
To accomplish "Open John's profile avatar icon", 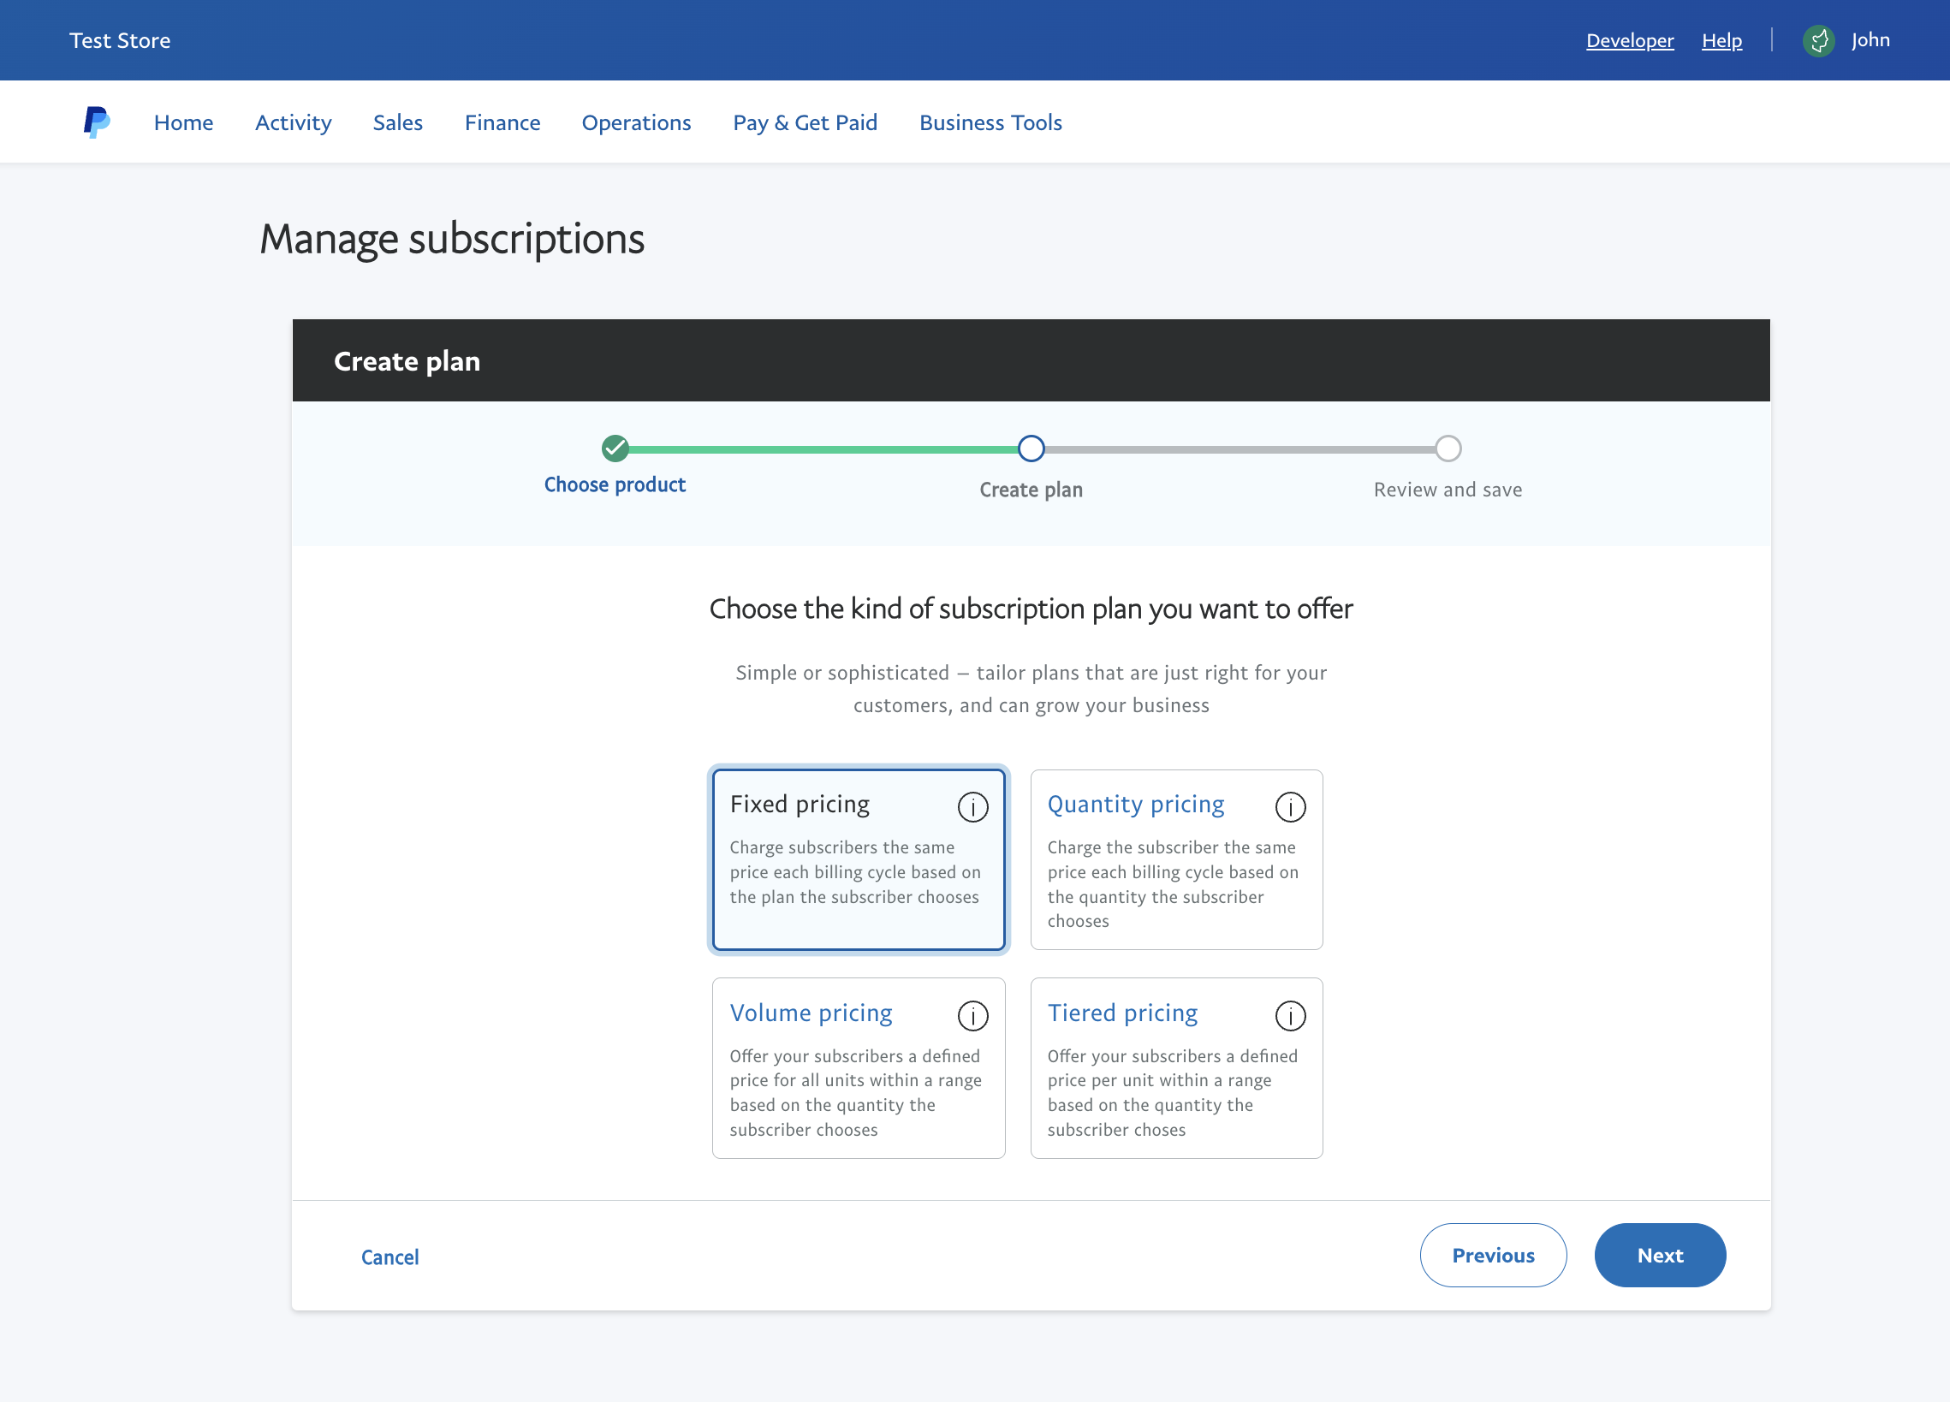I will point(1817,40).
